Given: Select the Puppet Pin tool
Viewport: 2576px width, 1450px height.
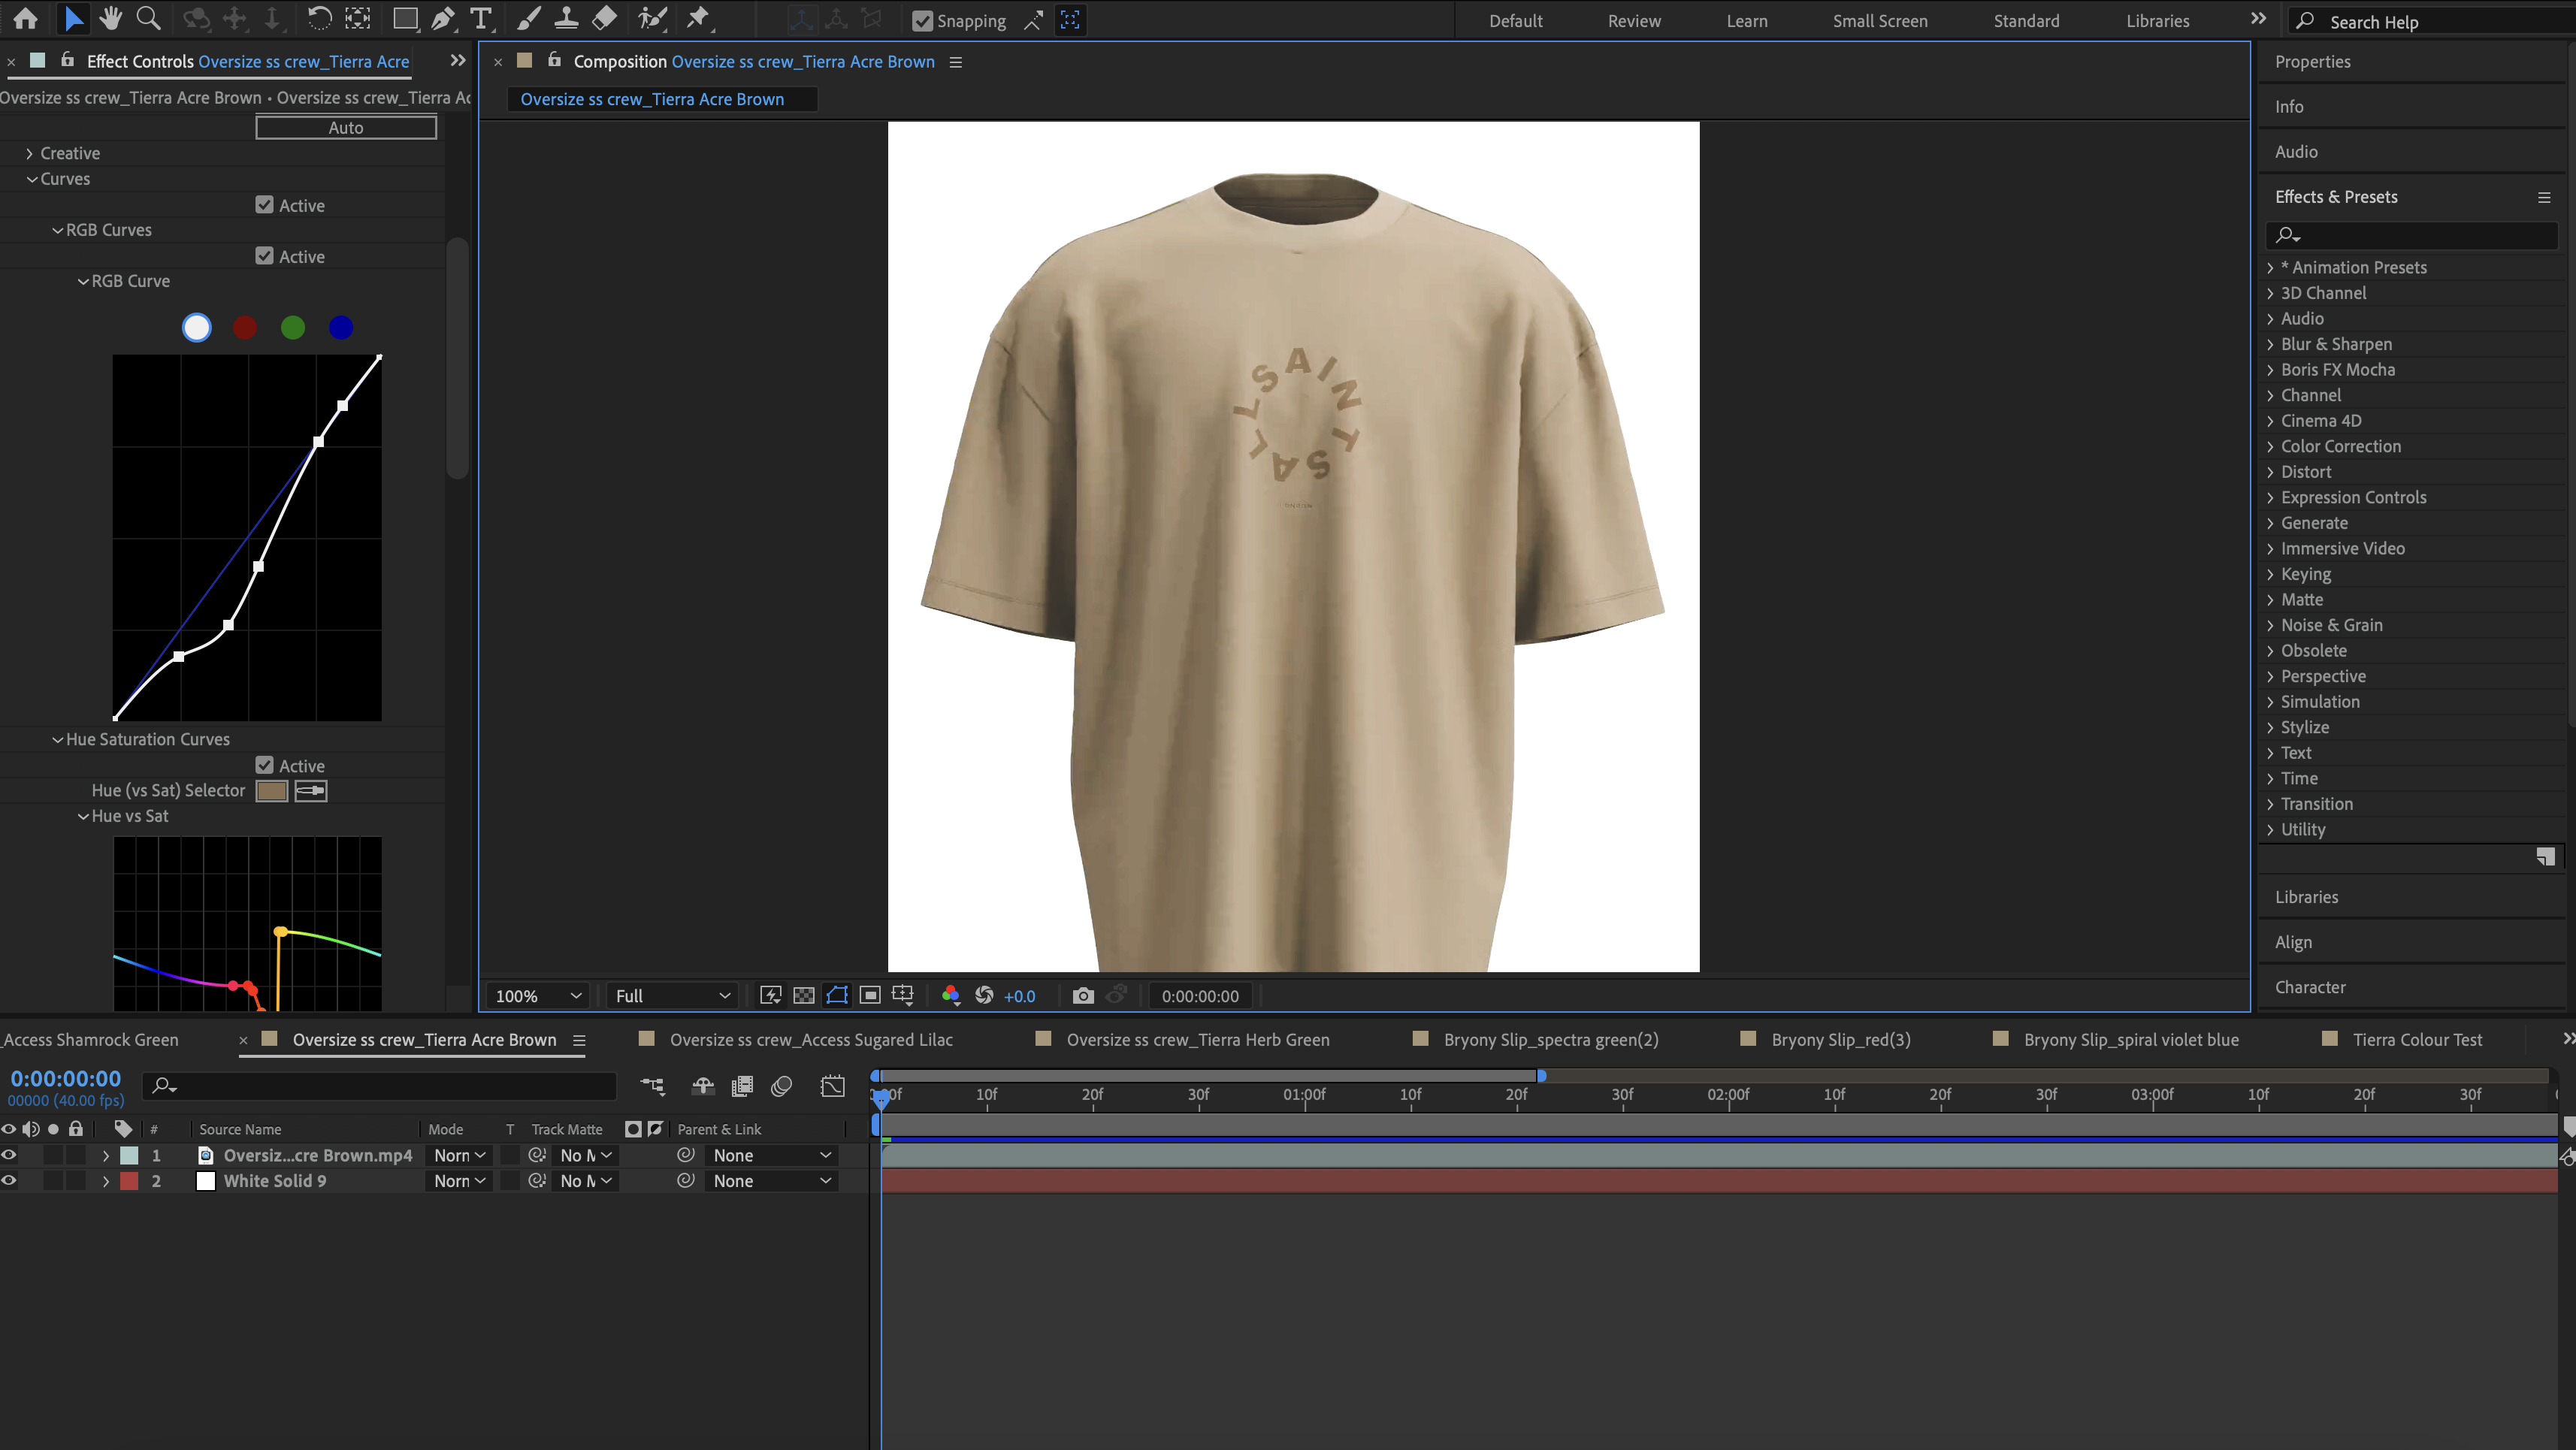Looking at the screenshot, I should point(698,18).
